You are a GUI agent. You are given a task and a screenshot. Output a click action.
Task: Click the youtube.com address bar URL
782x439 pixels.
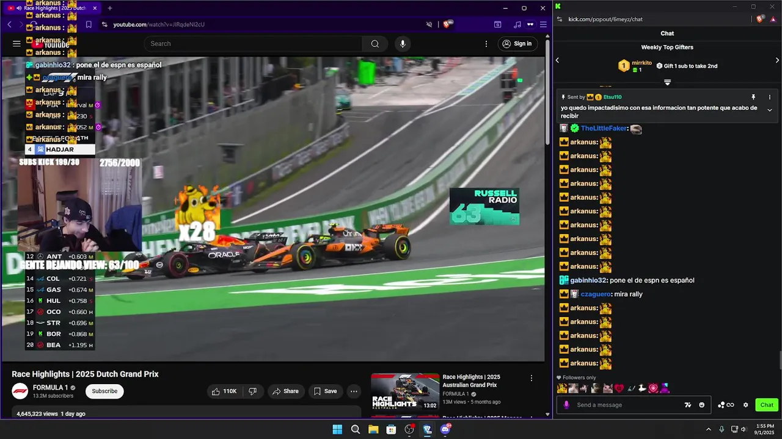(x=159, y=24)
